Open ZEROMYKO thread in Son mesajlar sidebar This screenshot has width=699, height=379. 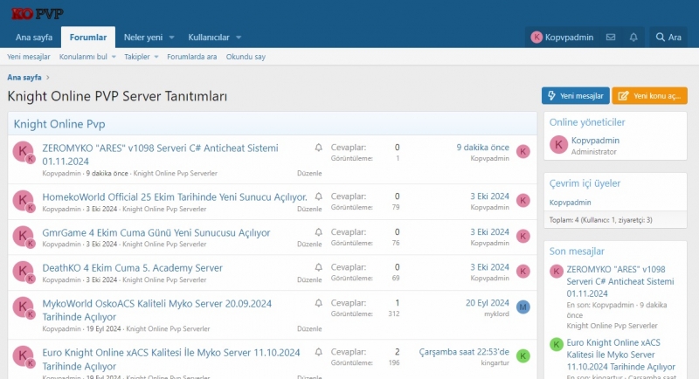pyautogui.click(x=620, y=281)
